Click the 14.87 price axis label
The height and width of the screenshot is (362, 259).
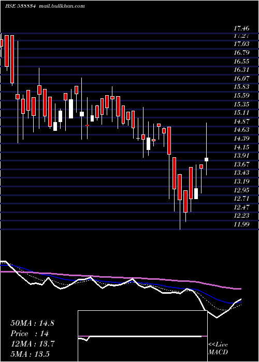click(x=241, y=122)
